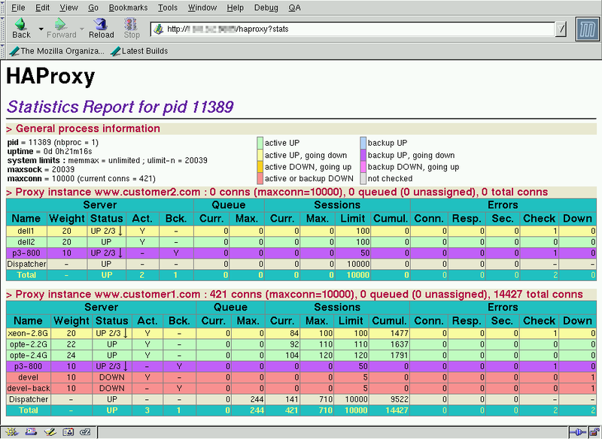Click the cumulative sessions value '1791'
The width and height of the screenshot is (602, 439).
click(x=400, y=356)
